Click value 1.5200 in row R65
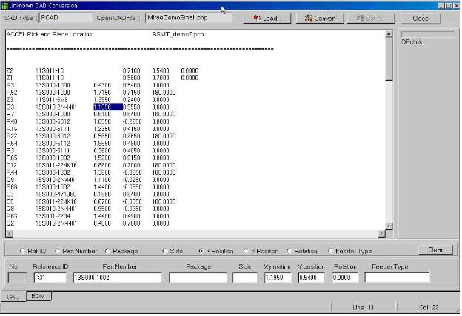 point(102,158)
